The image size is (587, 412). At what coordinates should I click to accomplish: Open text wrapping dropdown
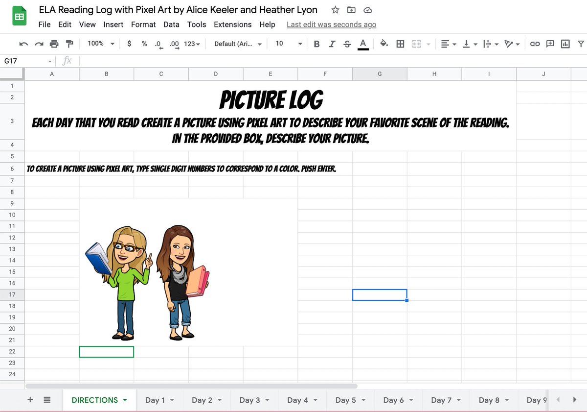click(x=490, y=44)
